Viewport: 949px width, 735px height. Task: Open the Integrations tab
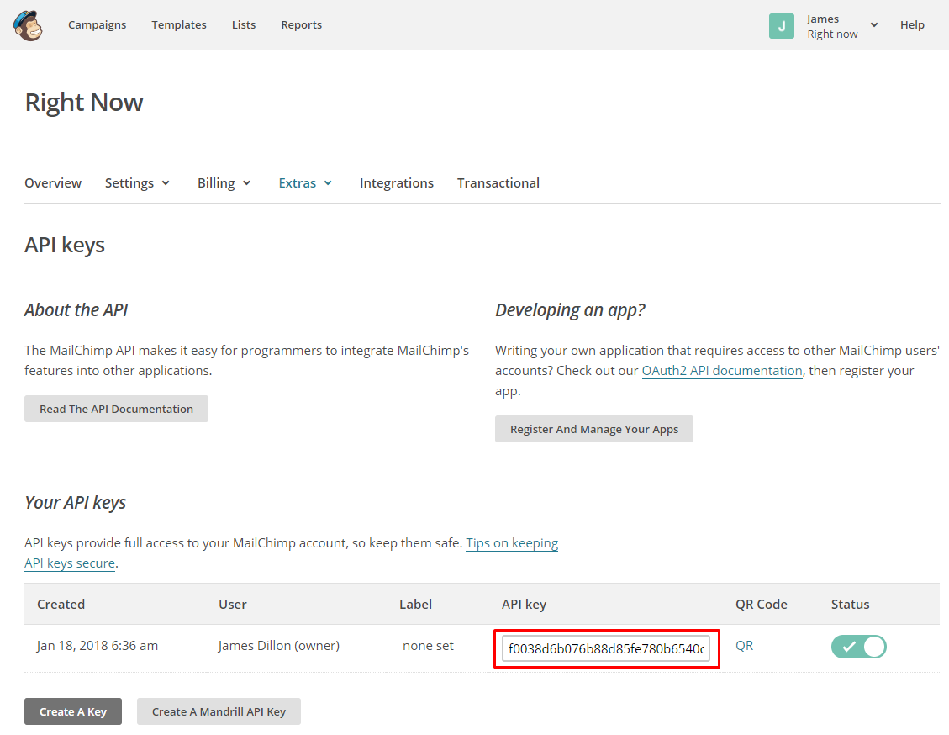(x=397, y=182)
